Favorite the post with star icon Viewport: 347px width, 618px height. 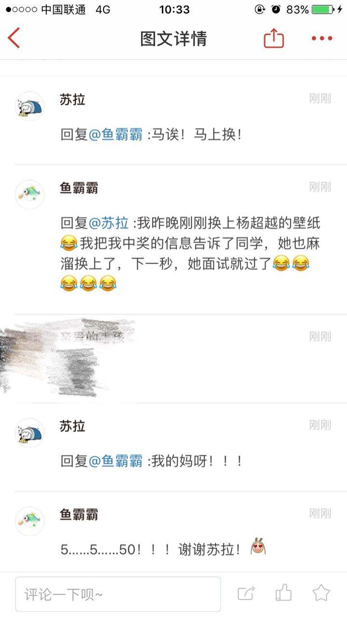point(321,593)
